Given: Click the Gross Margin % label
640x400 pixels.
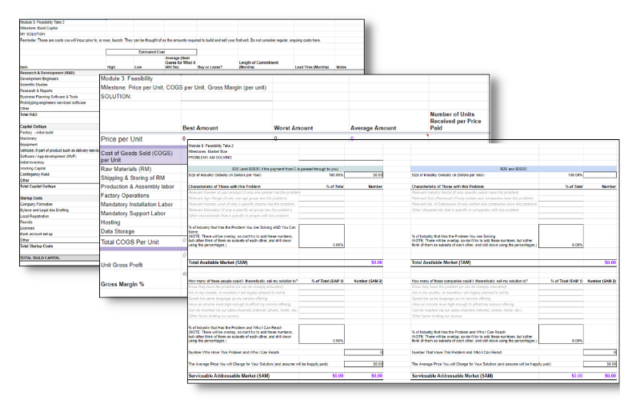Looking at the screenshot, I should [122, 284].
